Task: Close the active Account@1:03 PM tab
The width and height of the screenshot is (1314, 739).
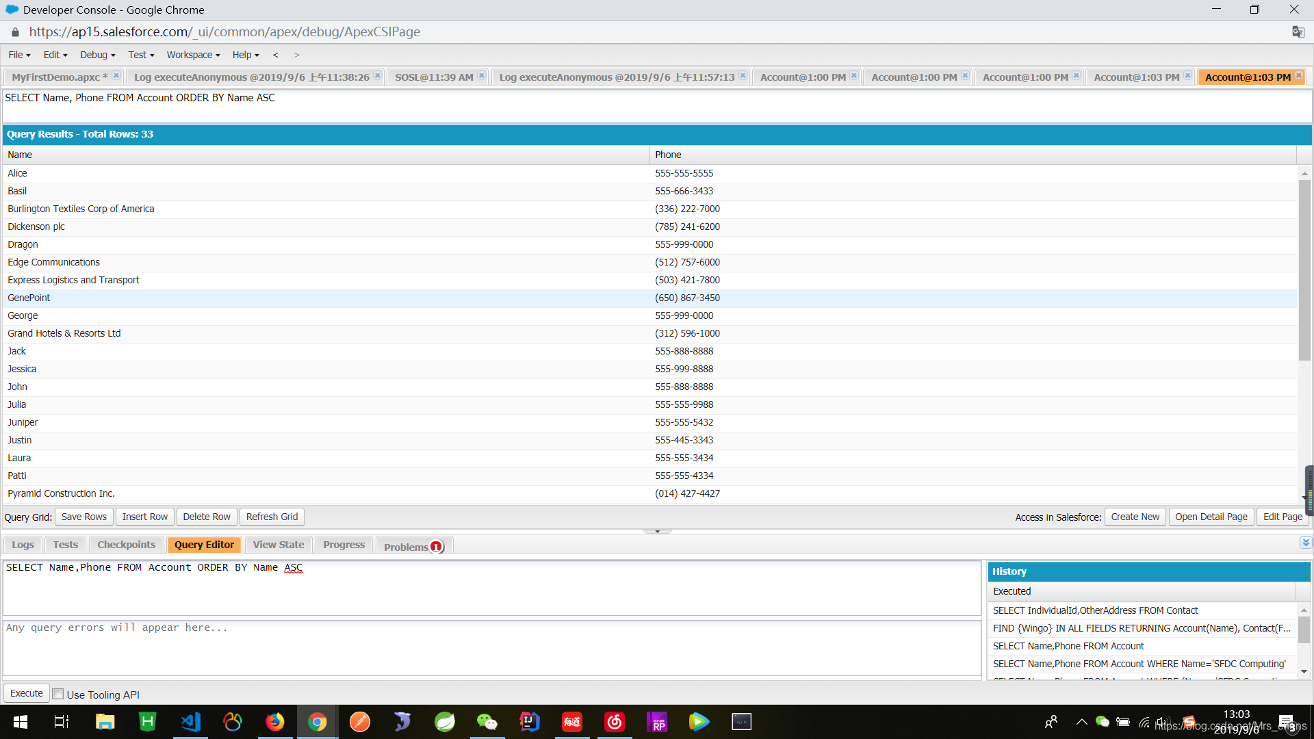Action: 1298,76
